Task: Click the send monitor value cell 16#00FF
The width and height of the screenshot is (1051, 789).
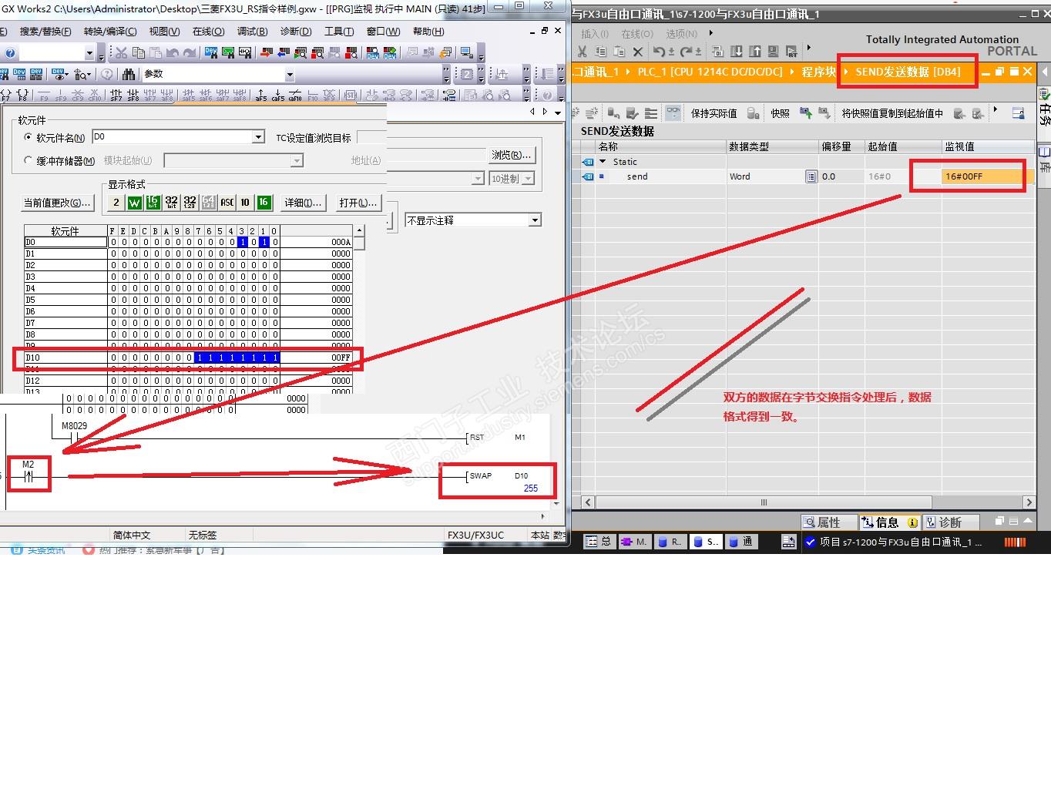Action: click(987, 176)
